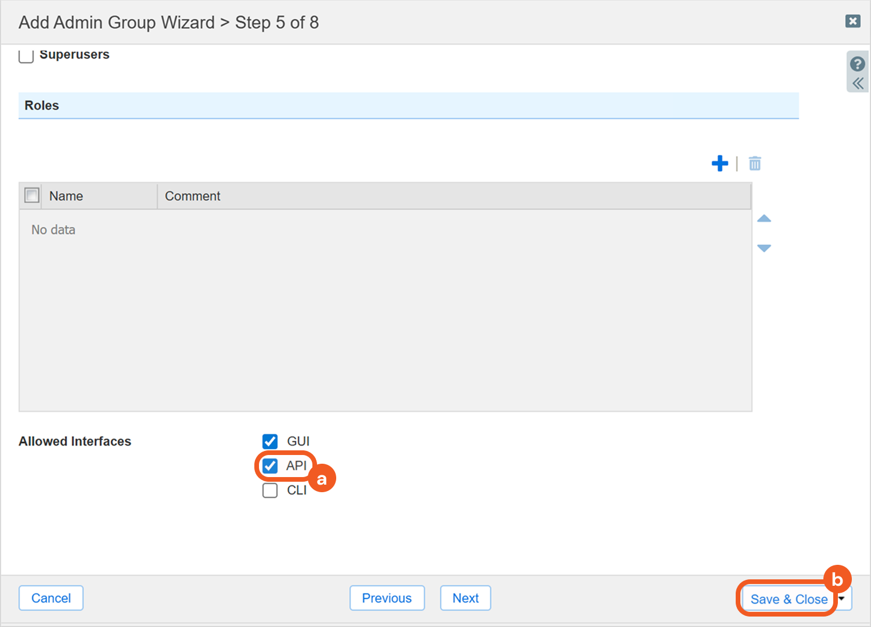
Task: Sort roles by Name column header
Action: click(x=66, y=196)
